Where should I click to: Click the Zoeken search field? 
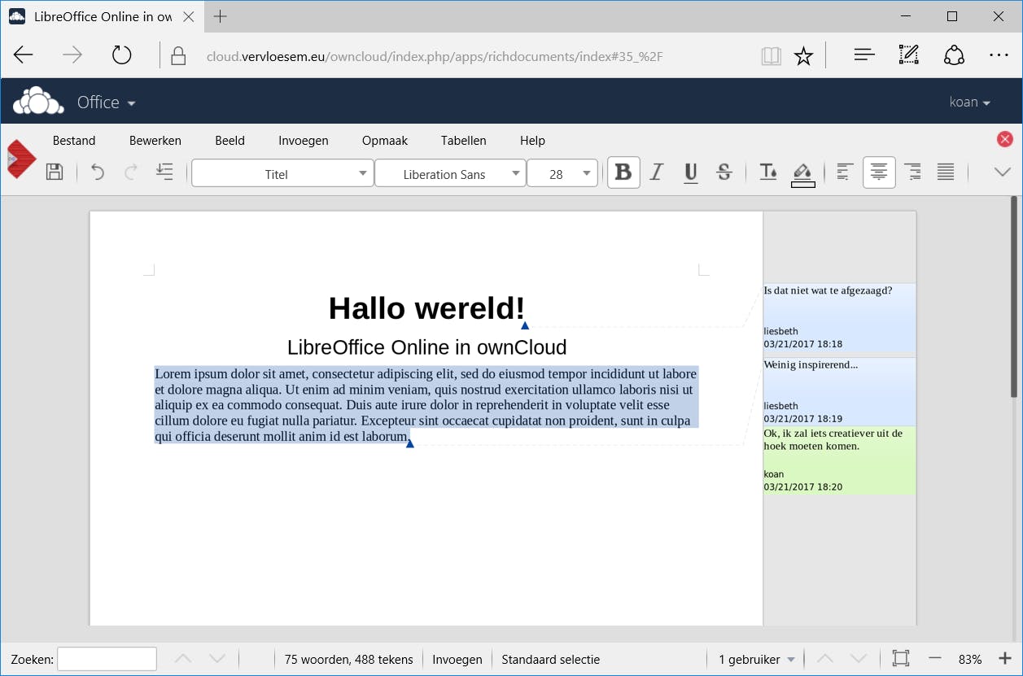click(x=107, y=659)
